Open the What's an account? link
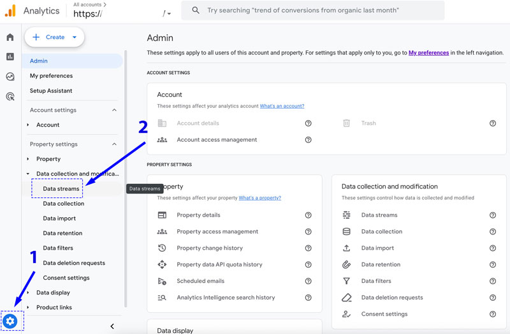 pos(282,106)
